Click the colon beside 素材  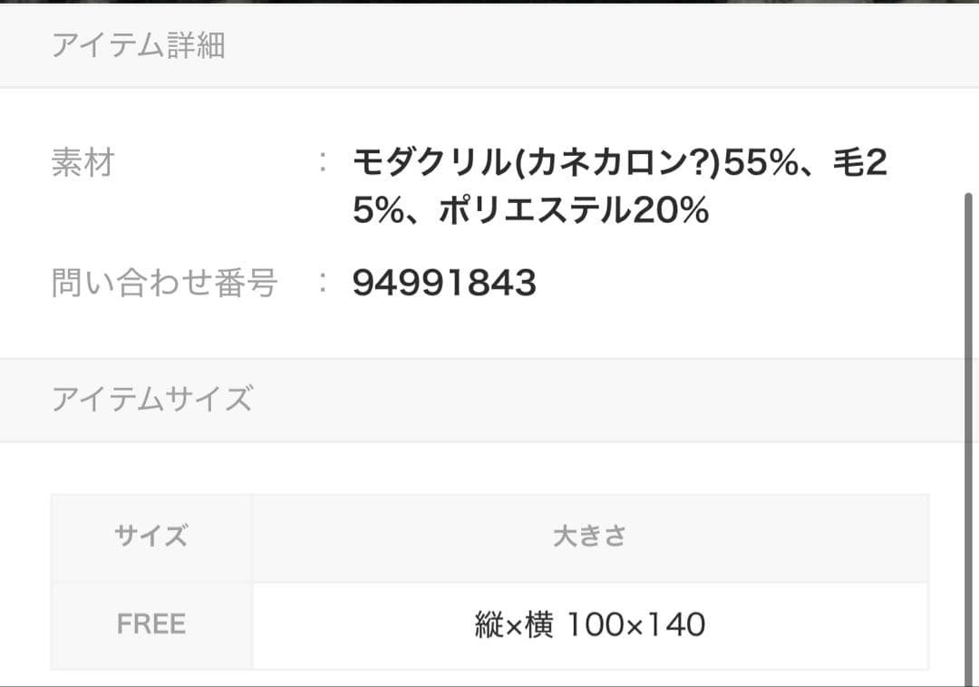coord(323,164)
